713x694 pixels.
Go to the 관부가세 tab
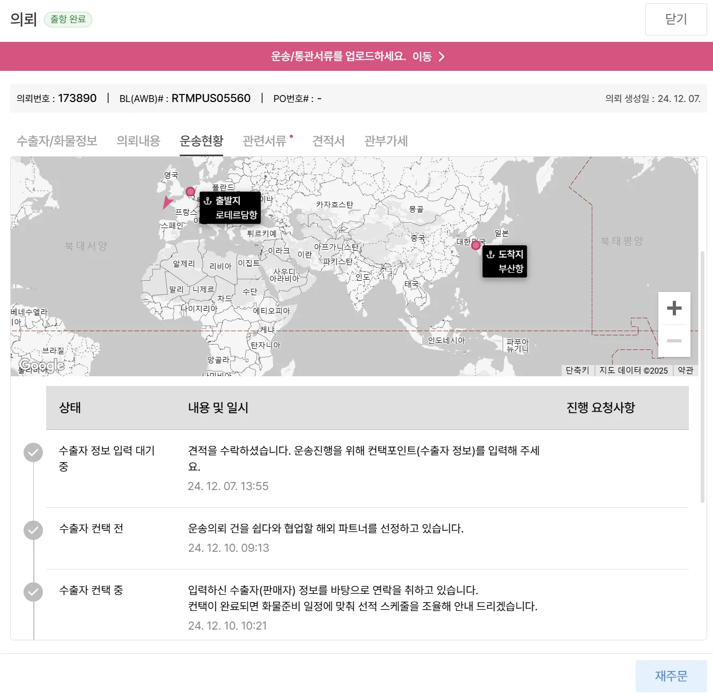tap(386, 141)
